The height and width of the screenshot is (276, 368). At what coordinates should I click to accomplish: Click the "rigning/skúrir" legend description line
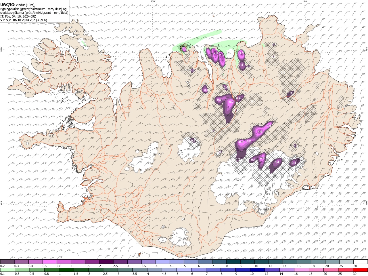(33, 9)
